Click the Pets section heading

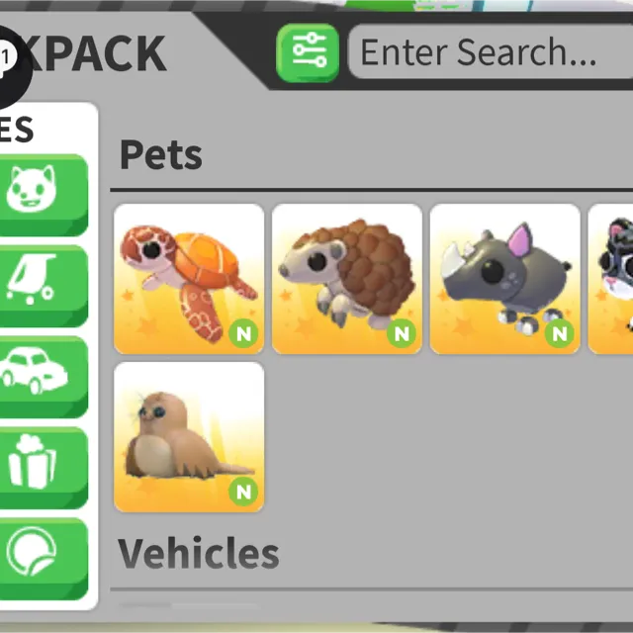(160, 154)
